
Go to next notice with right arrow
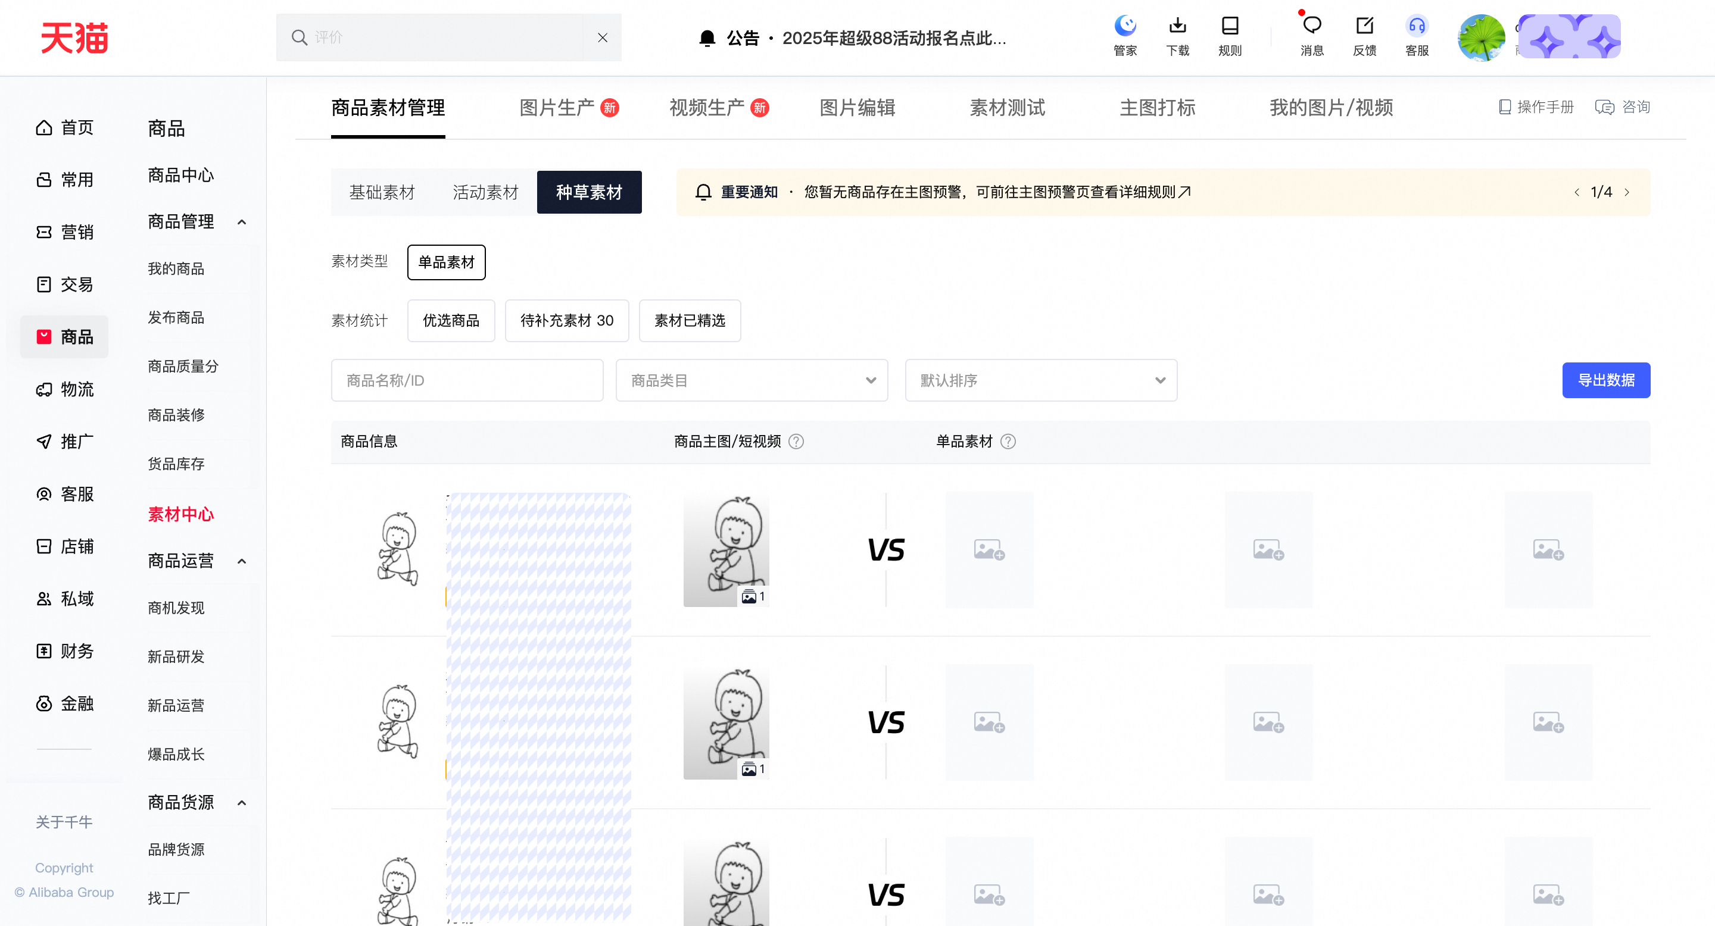(1627, 192)
